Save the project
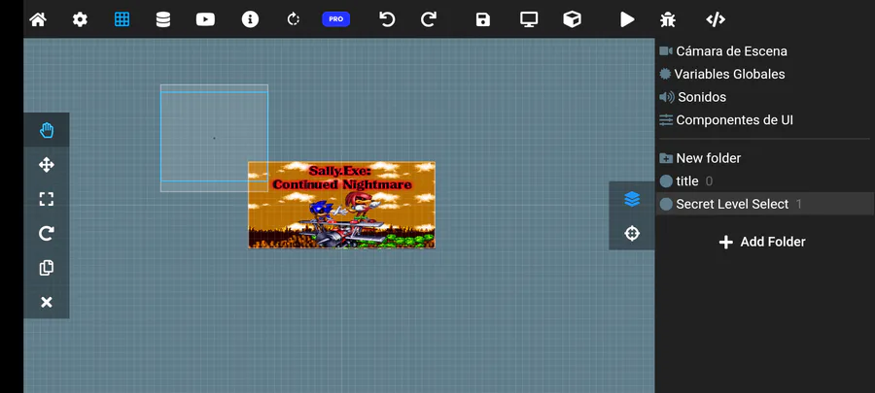875x393 pixels. tap(482, 20)
